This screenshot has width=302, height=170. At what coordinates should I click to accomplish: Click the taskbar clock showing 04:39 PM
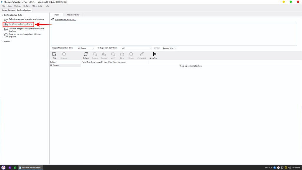tap(296, 168)
